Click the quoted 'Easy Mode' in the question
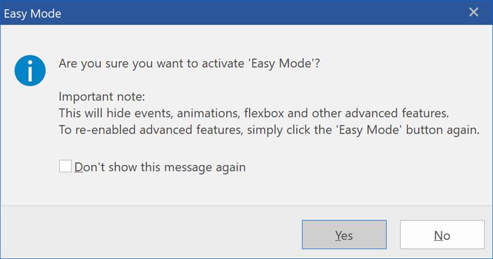The width and height of the screenshot is (493, 259). point(281,64)
